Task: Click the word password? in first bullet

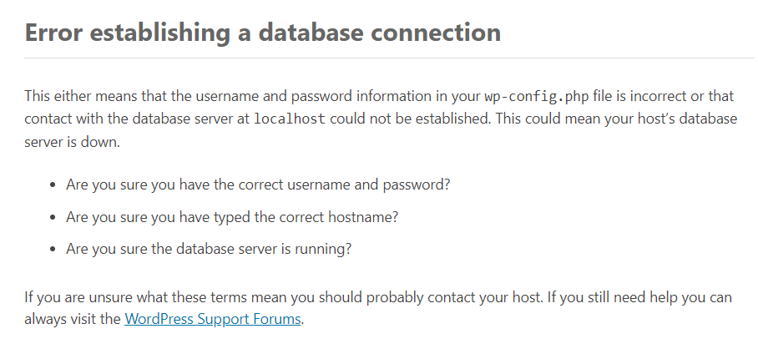Action: (417, 185)
